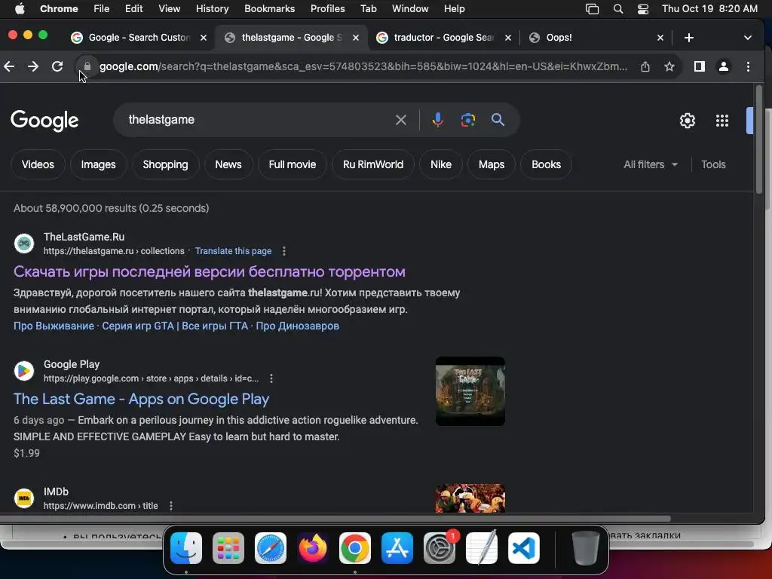Image resolution: width=772 pixels, height=579 pixels.
Task: Open TextEdit from the dock
Action: click(x=482, y=548)
